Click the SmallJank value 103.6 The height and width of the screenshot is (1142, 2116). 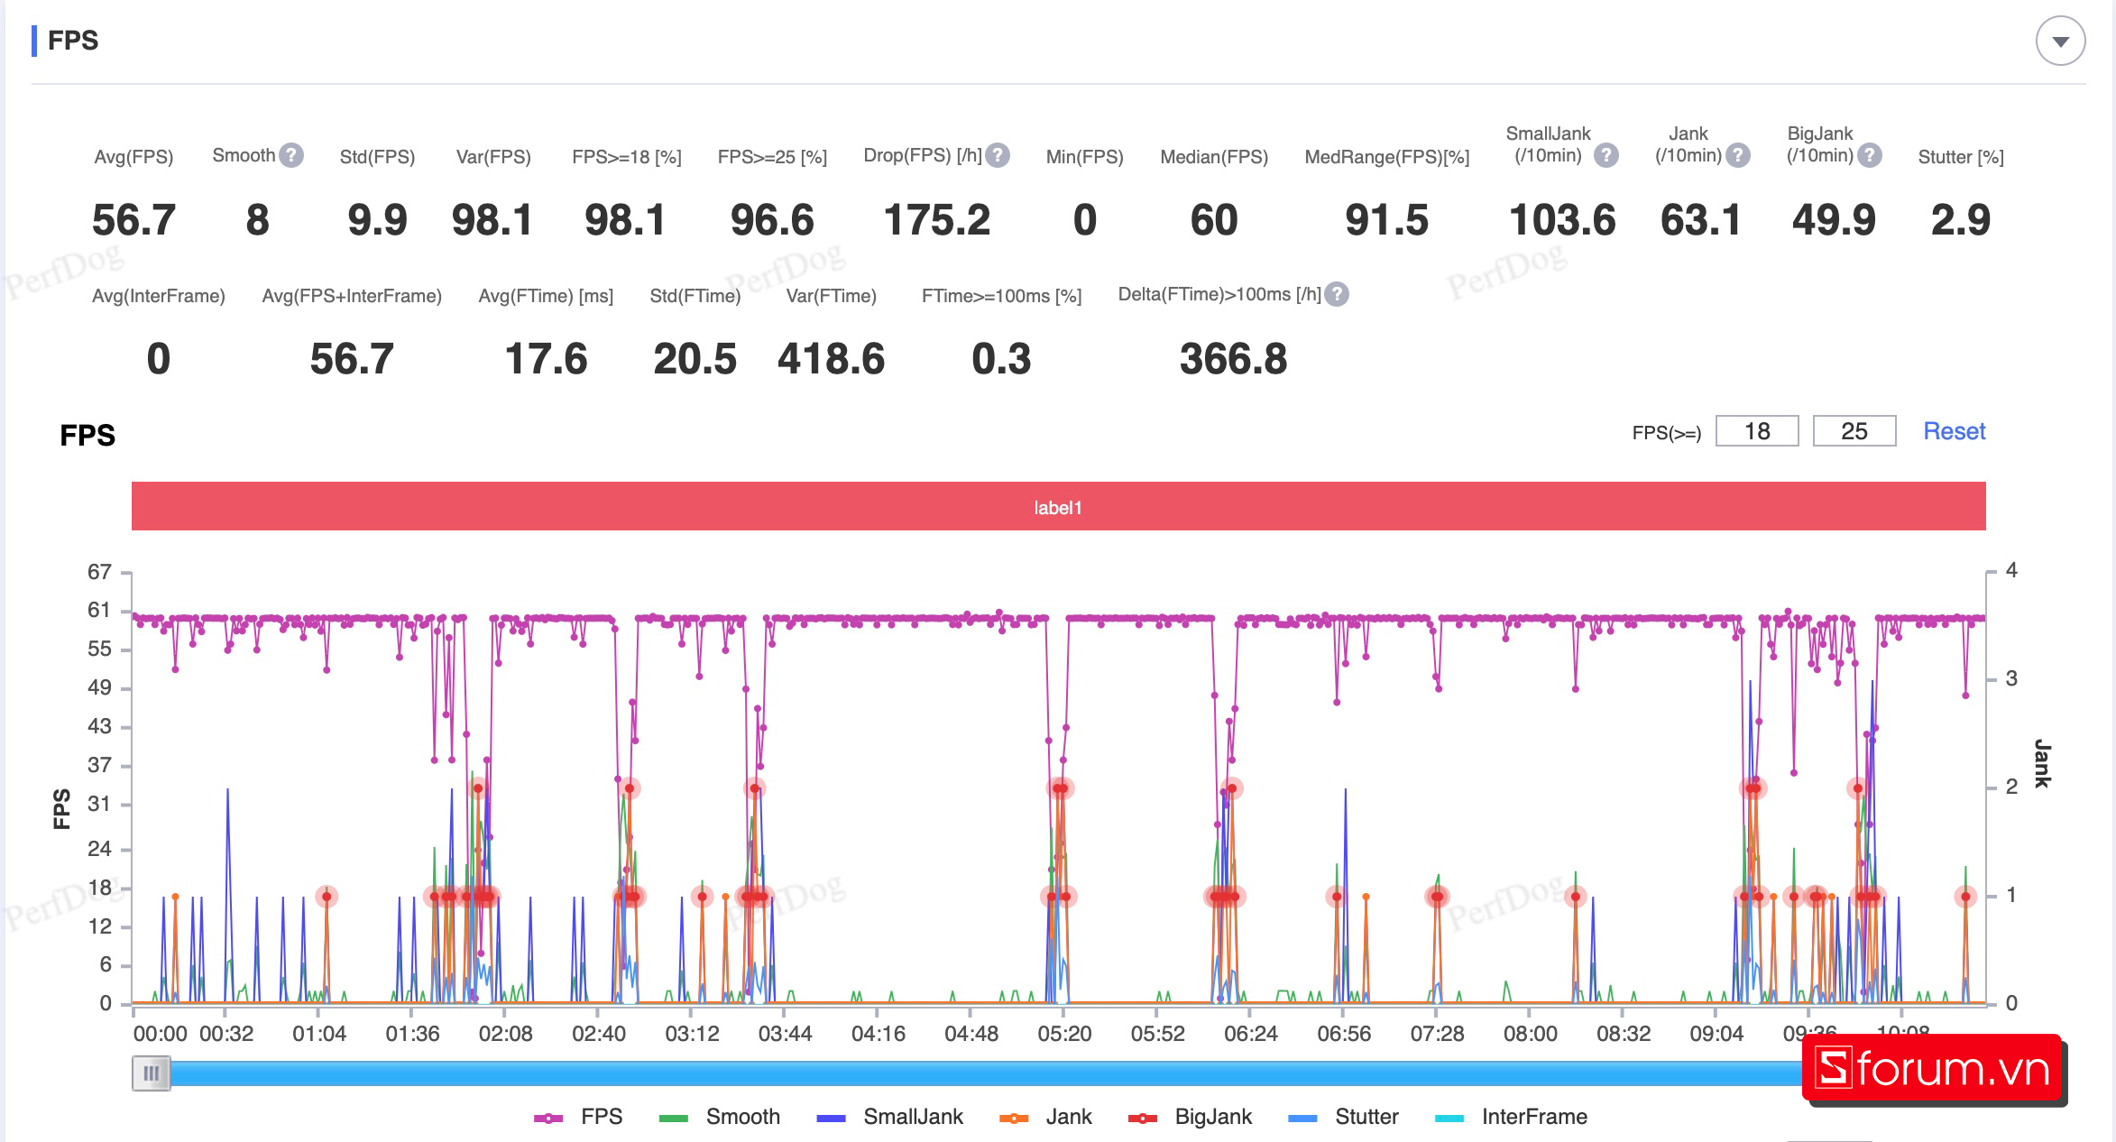coord(1562,220)
